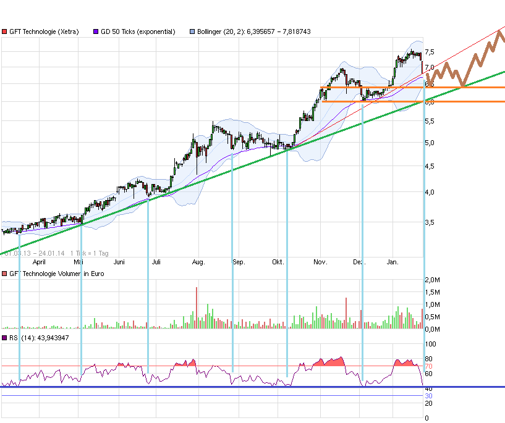Select the purple GD 50 Ticks indicator icon

pos(96,31)
